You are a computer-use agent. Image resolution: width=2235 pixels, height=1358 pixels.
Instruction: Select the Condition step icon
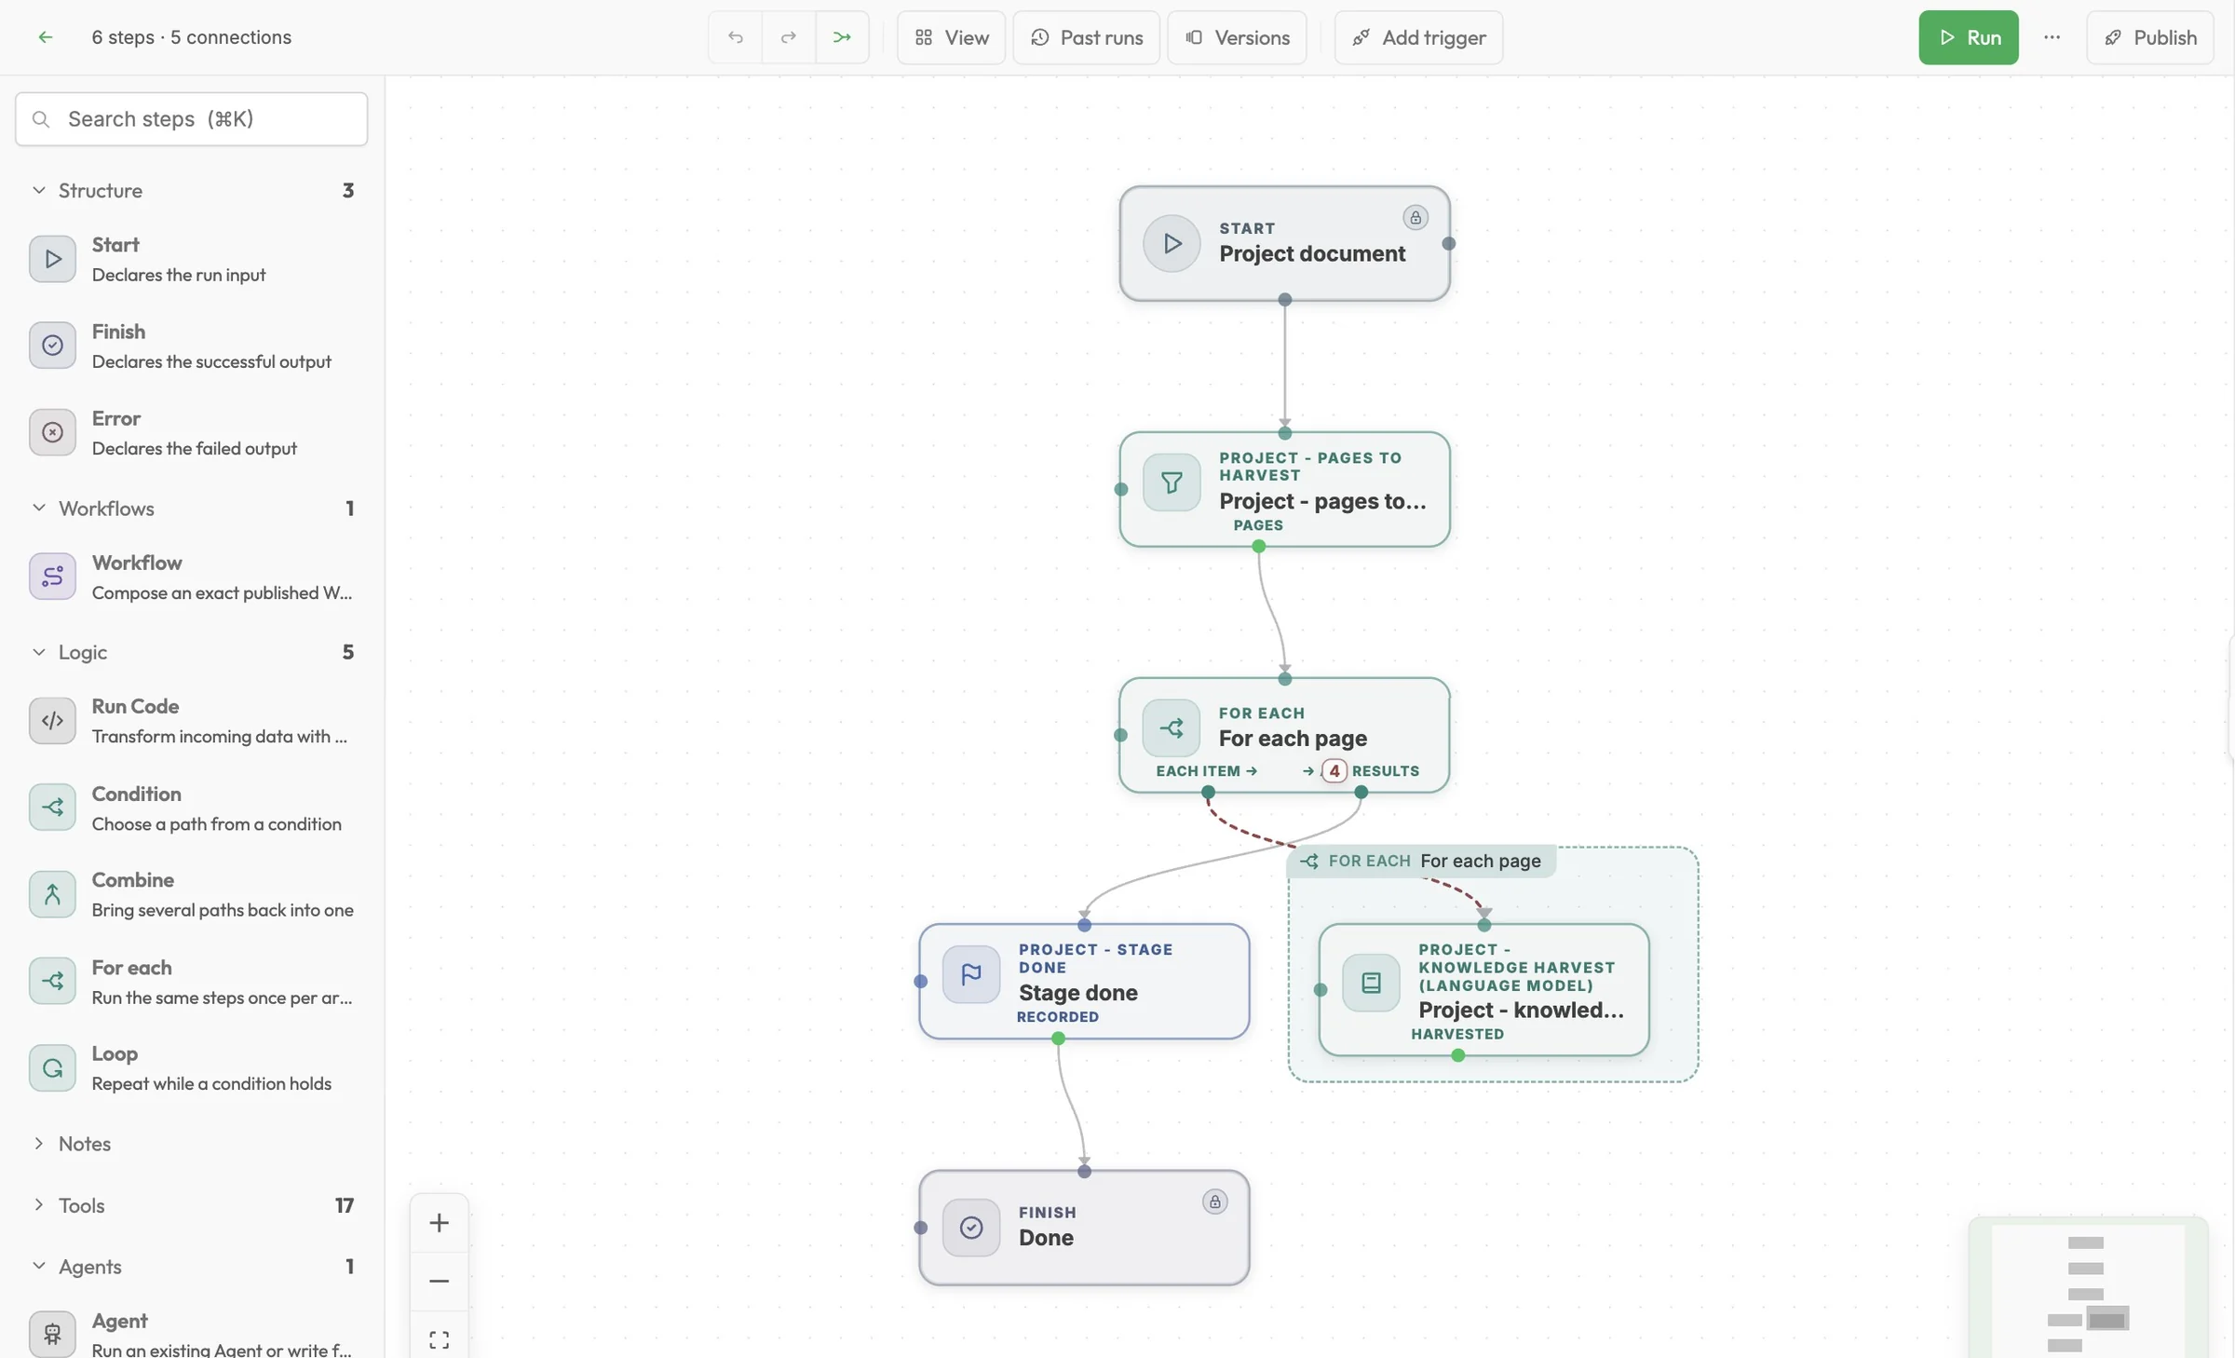pyautogui.click(x=52, y=808)
